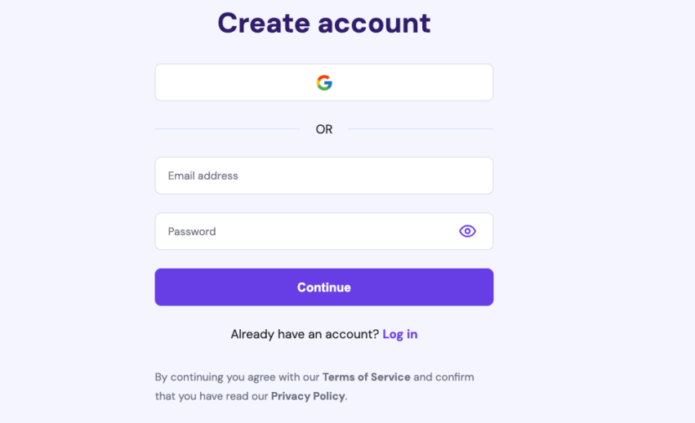View the Privacy Policy page
Viewport: 695px width, 423px height.
click(308, 396)
